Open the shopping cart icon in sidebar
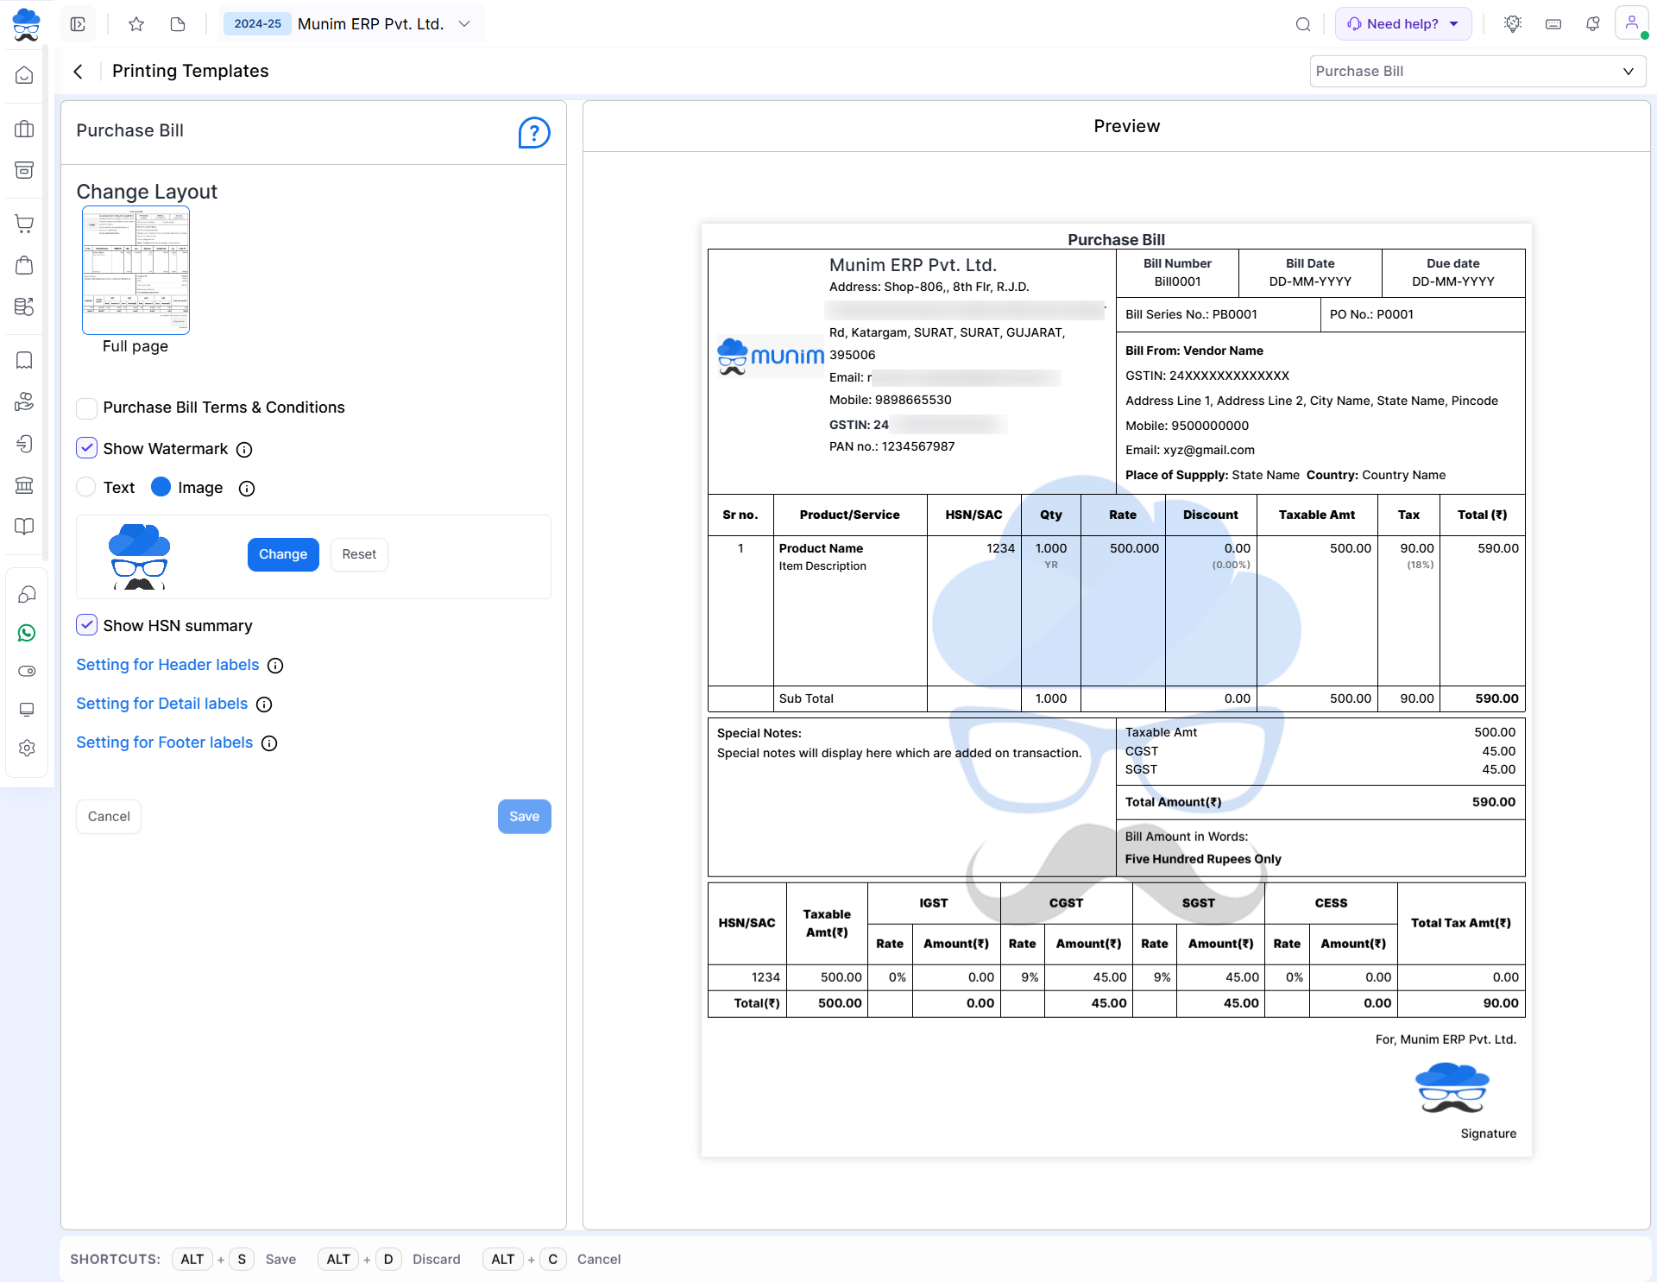This screenshot has width=1657, height=1283. click(x=25, y=224)
